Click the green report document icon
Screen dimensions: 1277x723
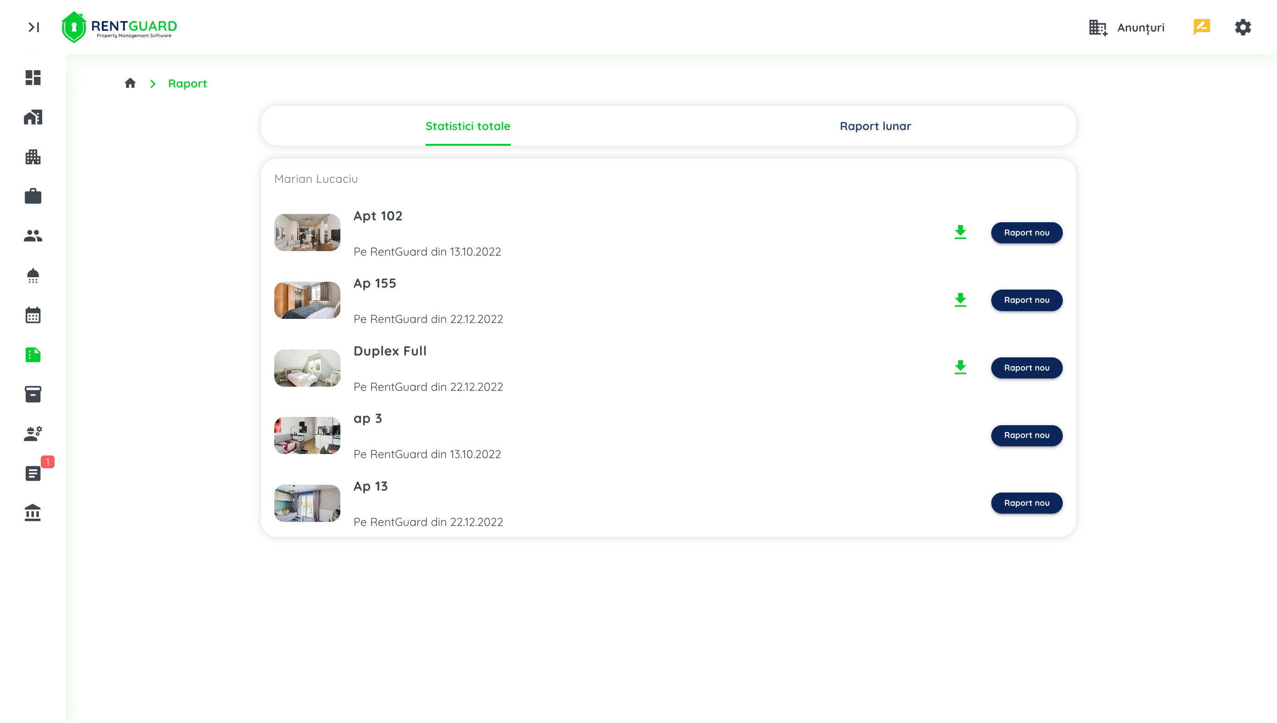tap(33, 355)
